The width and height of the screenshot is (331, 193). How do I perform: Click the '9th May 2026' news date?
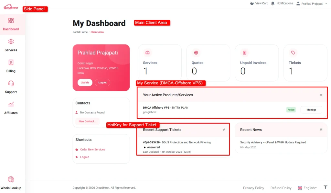[x=248, y=147]
